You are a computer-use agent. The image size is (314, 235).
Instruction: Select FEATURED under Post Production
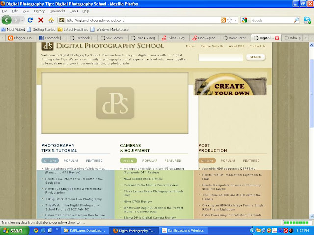pyautogui.click(x=251, y=161)
